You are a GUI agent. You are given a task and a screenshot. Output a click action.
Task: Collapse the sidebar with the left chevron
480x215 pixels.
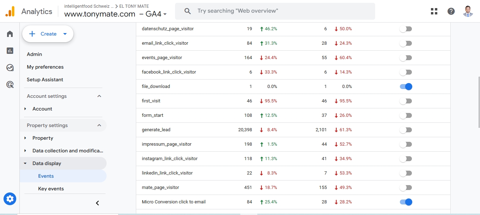(x=97, y=203)
